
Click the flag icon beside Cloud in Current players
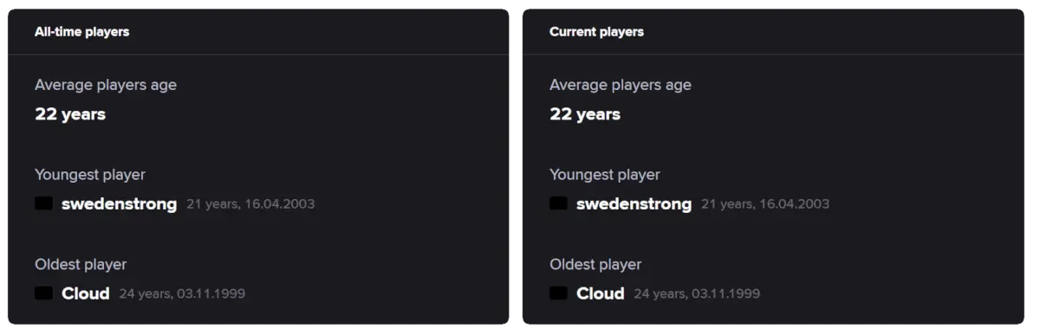coord(559,293)
